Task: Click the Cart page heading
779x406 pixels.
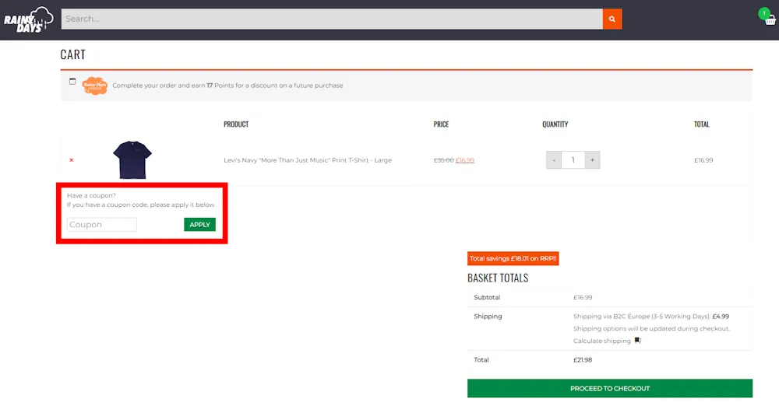Action: pyautogui.click(x=73, y=54)
